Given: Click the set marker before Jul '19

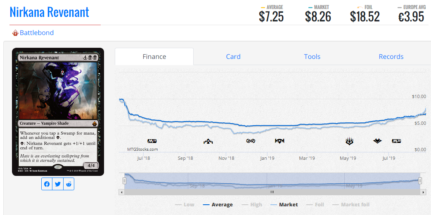Looking at the screenshot, I should point(377,141).
